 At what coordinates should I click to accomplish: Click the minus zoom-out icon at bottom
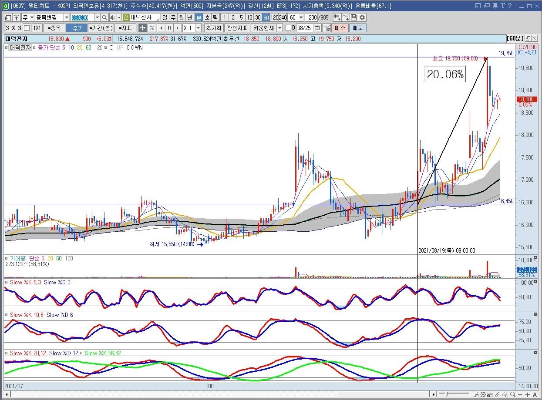[x=520, y=394]
